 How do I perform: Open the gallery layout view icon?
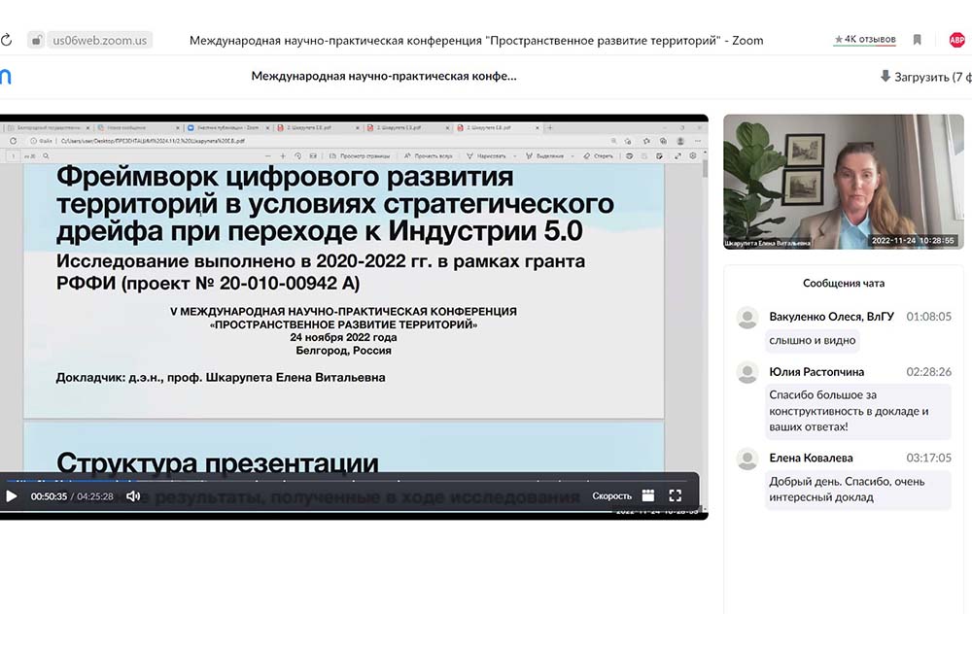(x=648, y=495)
